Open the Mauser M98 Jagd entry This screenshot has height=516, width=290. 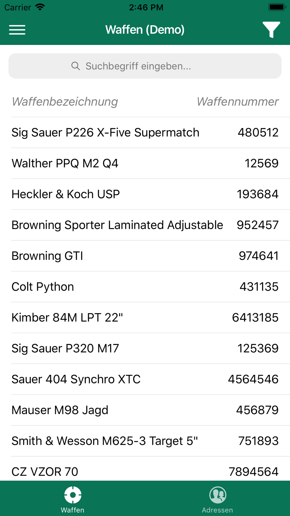pos(145,410)
